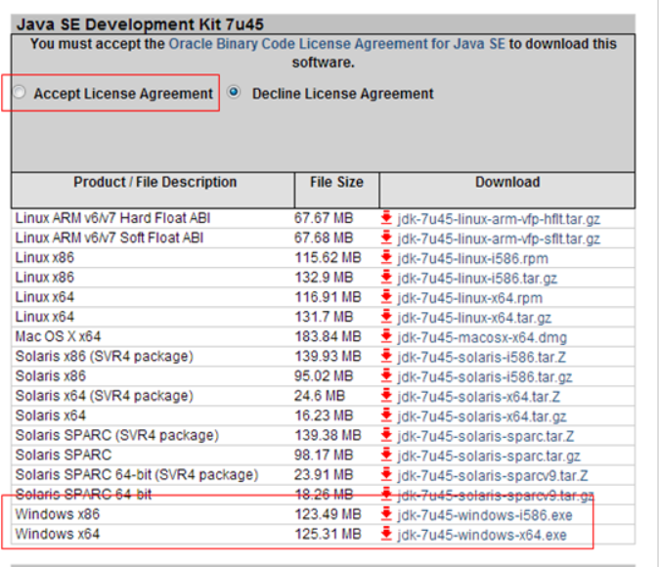Screen dimensions: 659x567
Task: Download the jdk-7u45-windows-x64.exe link
Action: pyautogui.click(x=482, y=536)
